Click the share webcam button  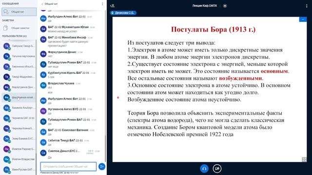217,169
